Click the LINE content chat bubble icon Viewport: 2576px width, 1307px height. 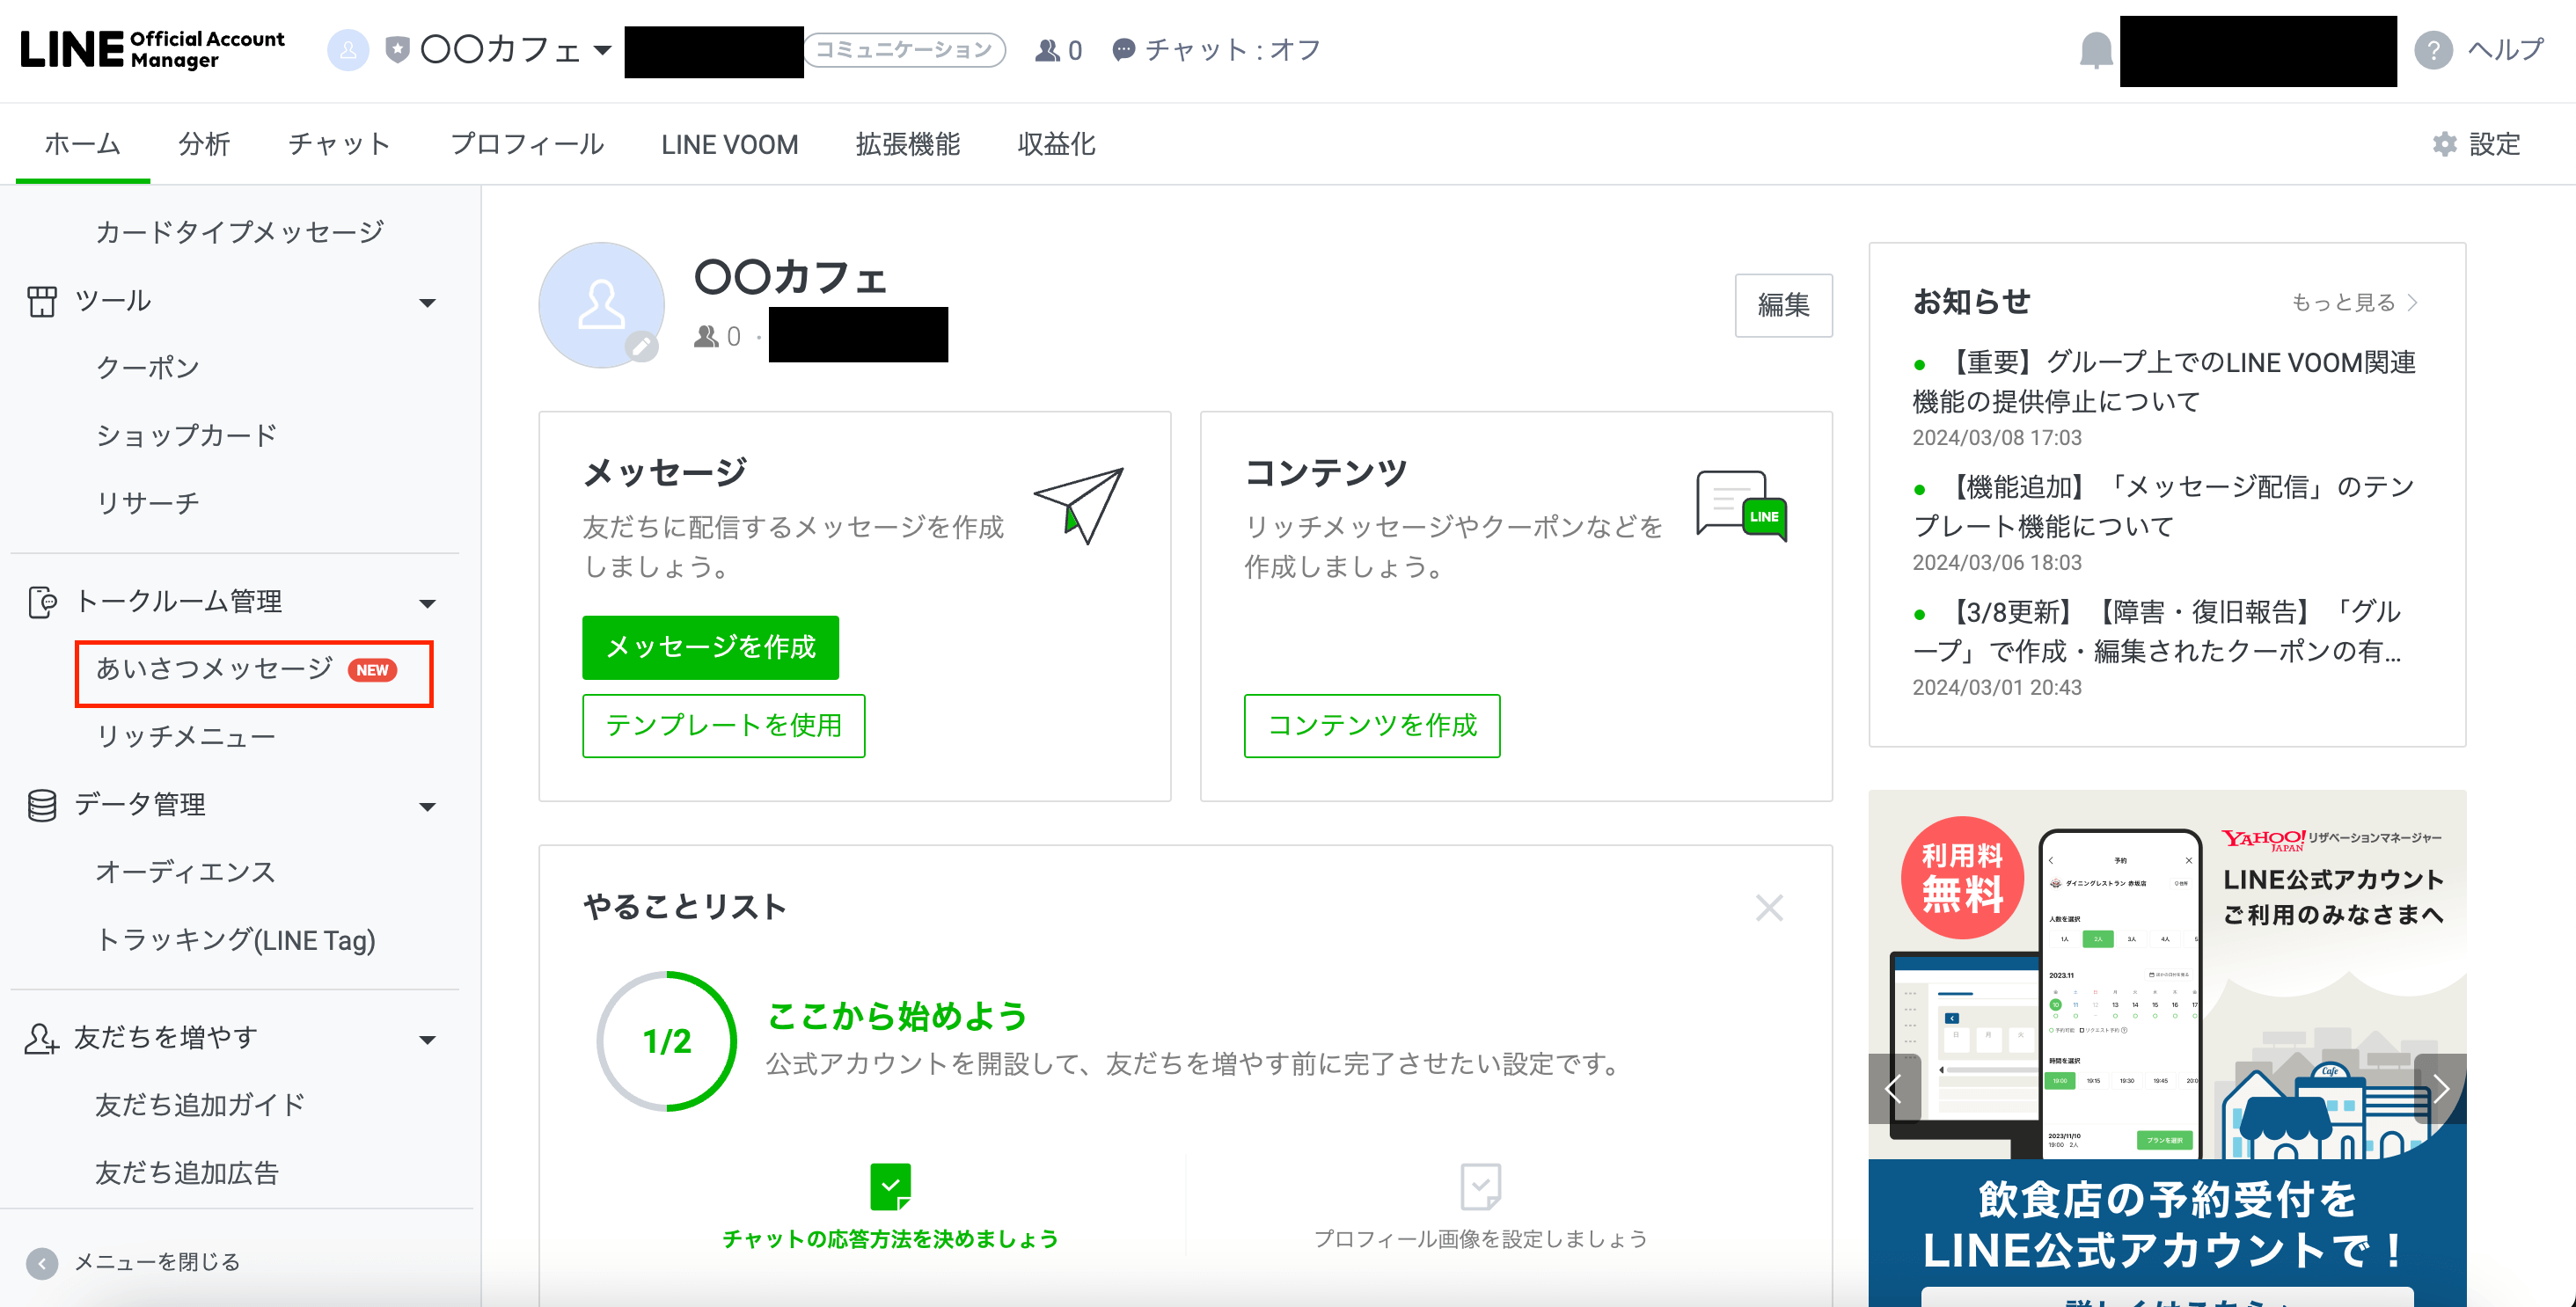1740,506
